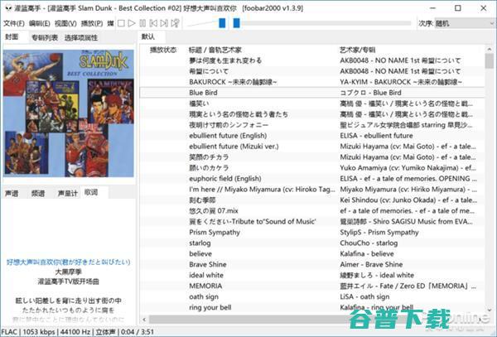Switch to the 声量计 tab
Viewport: 497px width, 337px height.
[68, 193]
